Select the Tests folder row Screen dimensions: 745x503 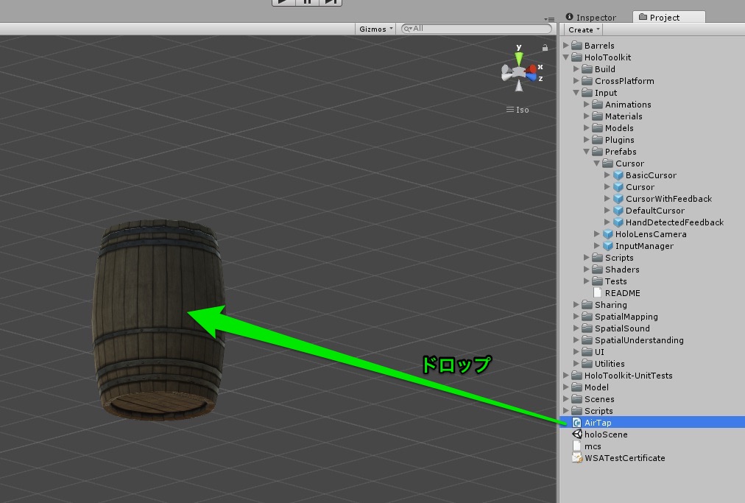pos(652,281)
